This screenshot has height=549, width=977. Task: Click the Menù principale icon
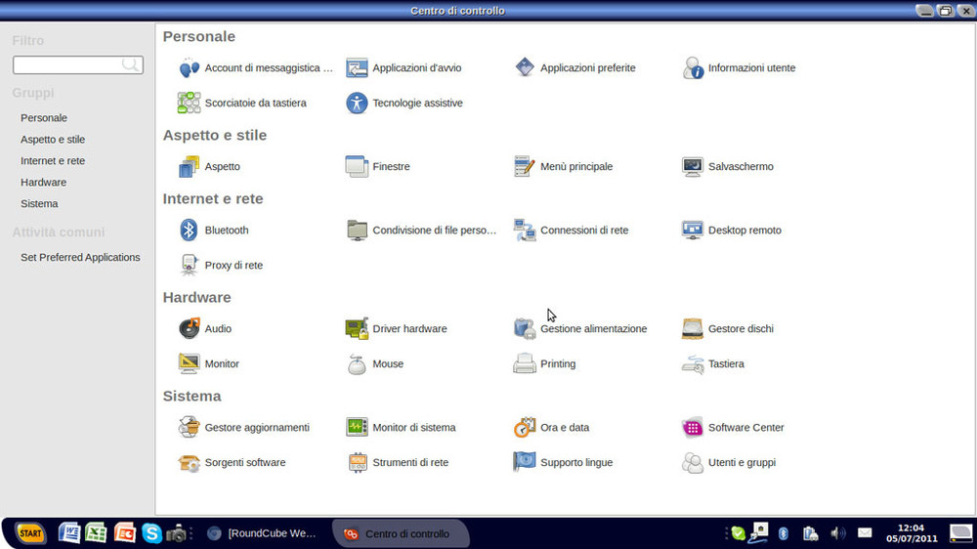[x=524, y=166]
